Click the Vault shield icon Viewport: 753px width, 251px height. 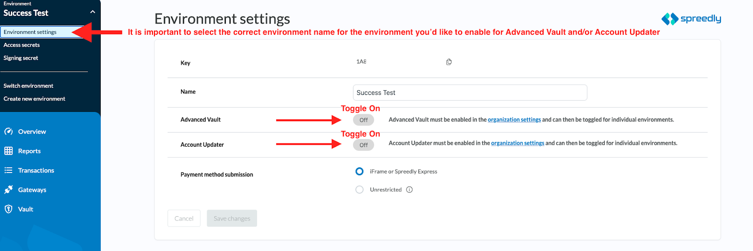[x=8, y=209]
